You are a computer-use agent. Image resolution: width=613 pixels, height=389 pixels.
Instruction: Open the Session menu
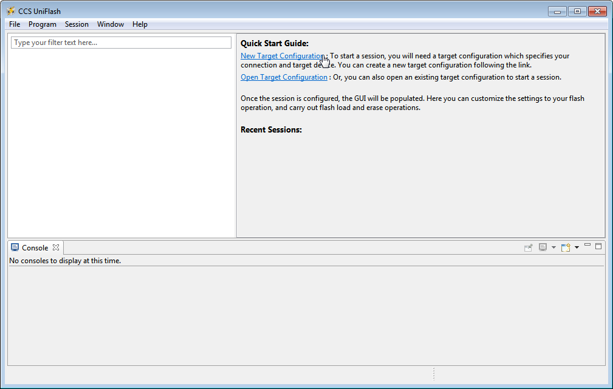point(77,24)
